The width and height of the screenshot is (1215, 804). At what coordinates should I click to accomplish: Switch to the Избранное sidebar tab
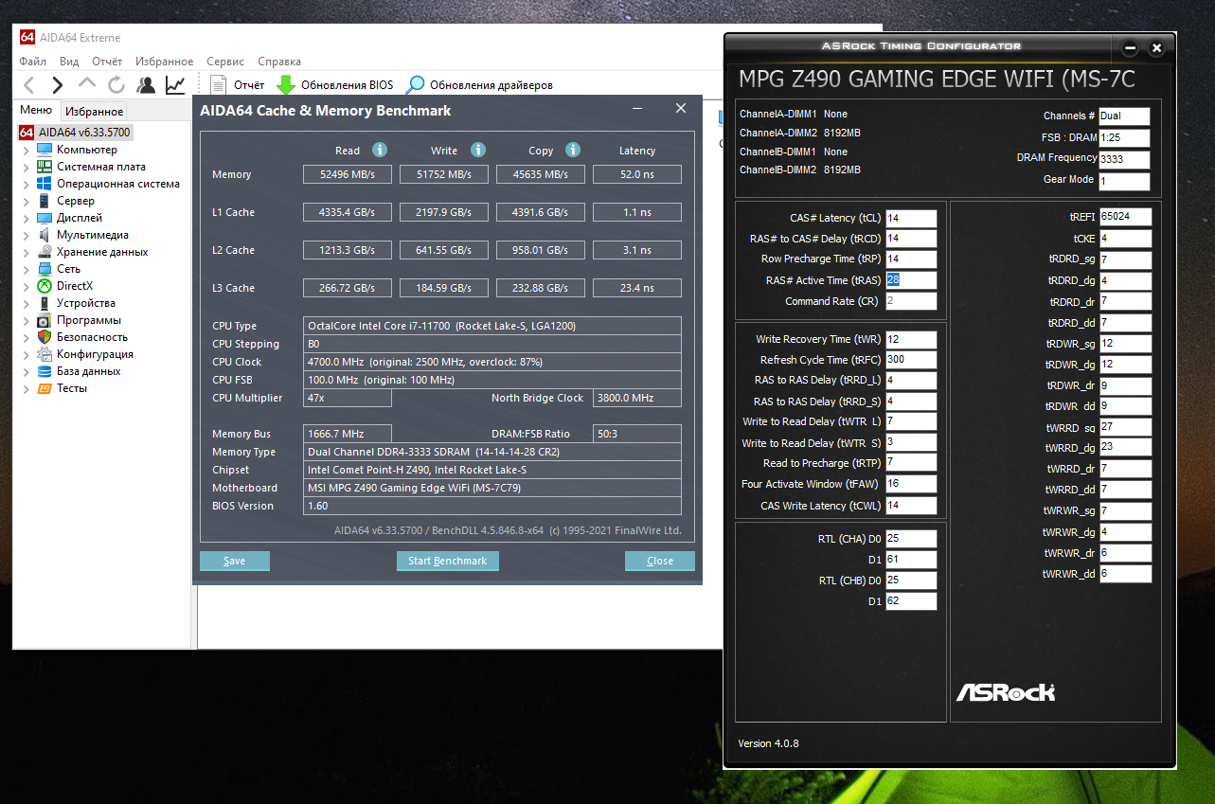95,112
